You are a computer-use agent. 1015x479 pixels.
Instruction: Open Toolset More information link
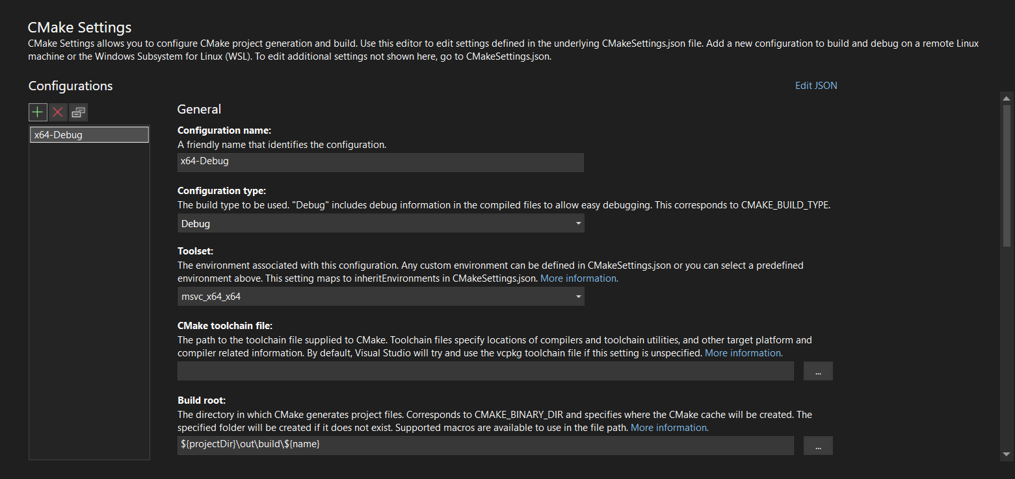pyautogui.click(x=579, y=278)
